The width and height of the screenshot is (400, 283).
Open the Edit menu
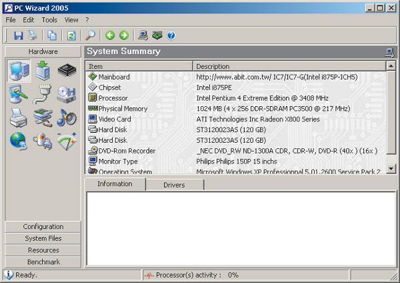pos(28,20)
